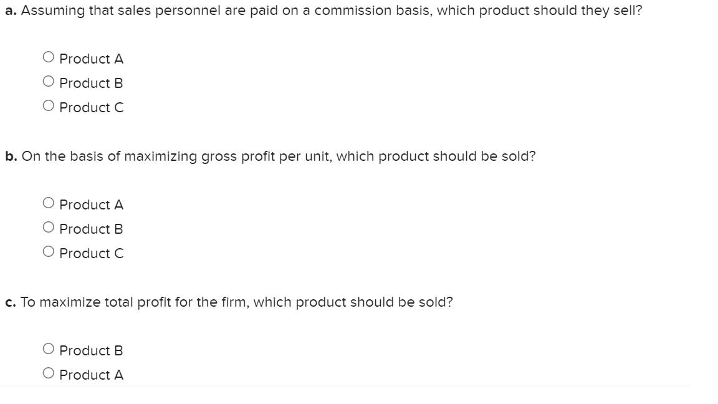The width and height of the screenshot is (718, 404).
Task: Select Product C radio button for question a
Action: coord(49,106)
